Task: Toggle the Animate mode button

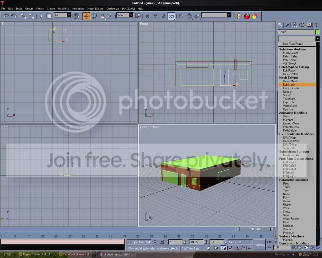Action: click(x=260, y=245)
